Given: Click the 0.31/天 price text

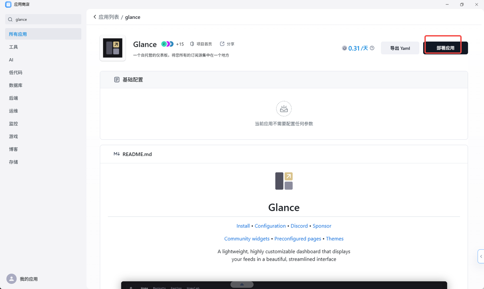Looking at the screenshot, I should click(x=358, y=48).
